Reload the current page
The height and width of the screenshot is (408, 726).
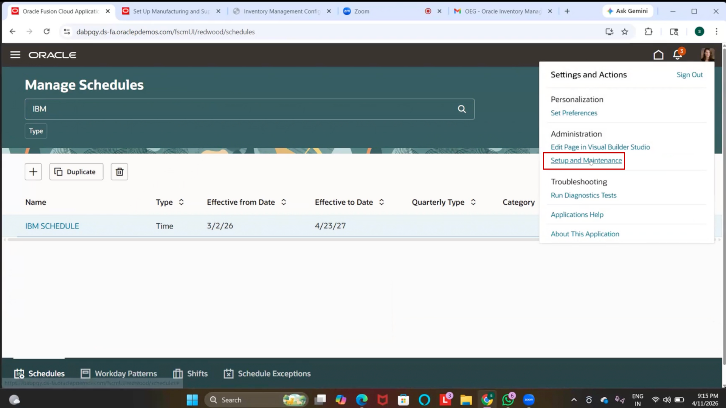click(47, 32)
